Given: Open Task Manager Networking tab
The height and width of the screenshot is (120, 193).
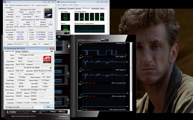Looking at the screenshot, I should pyautogui.click(x=95, y=8).
